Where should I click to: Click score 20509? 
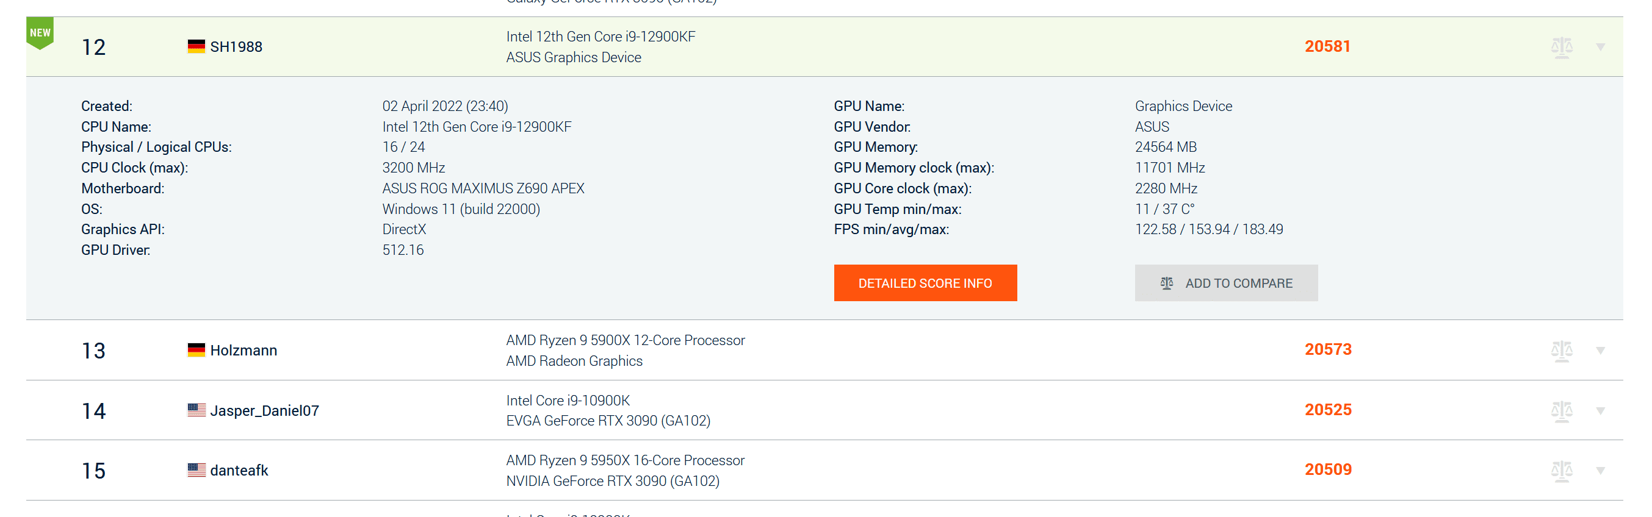(x=1327, y=469)
